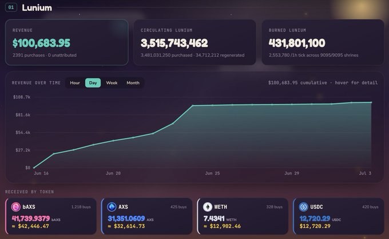Image resolution: width=389 pixels, height=239 pixels.
Task: Click the '1,218 buys' count
Action: [x=81, y=207]
